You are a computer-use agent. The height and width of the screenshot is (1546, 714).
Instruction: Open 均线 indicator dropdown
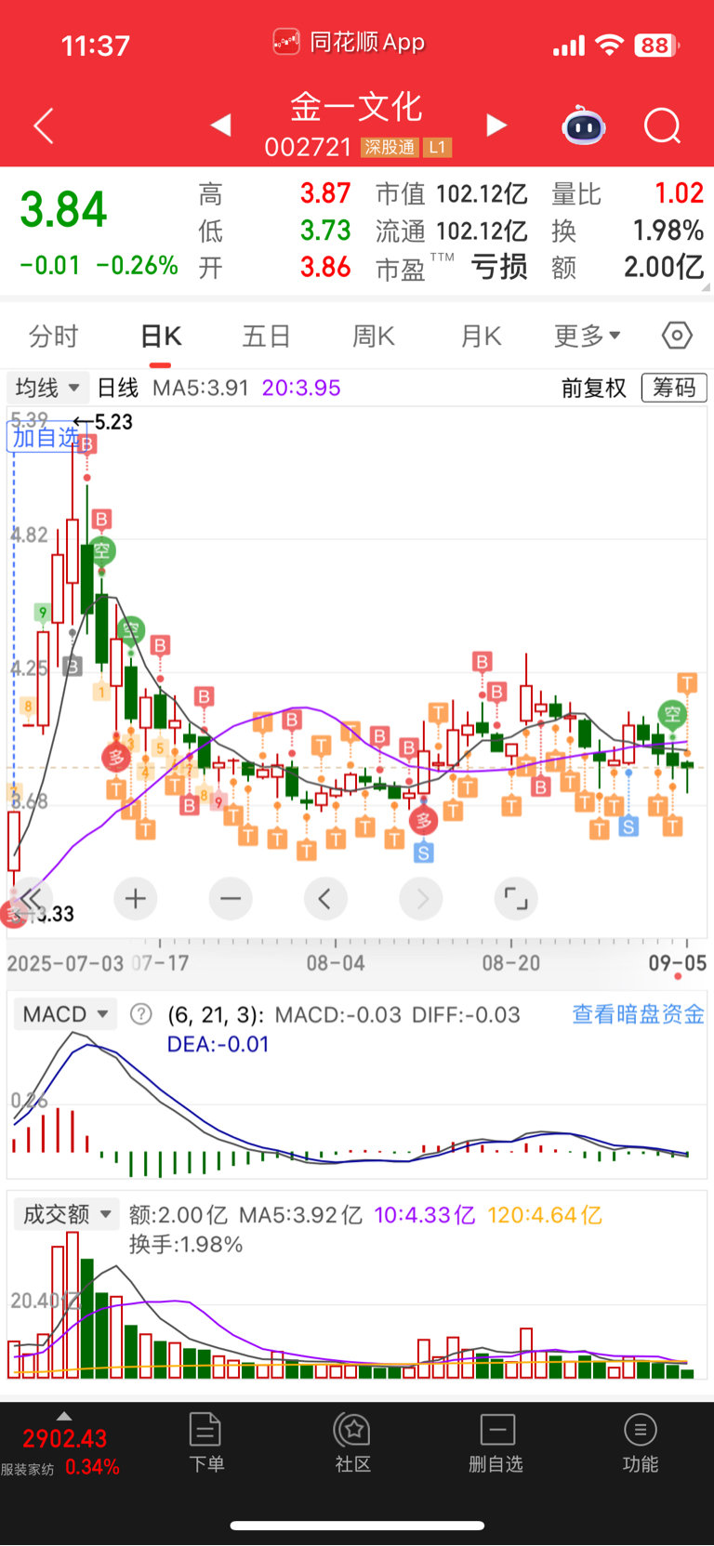tap(46, 387)
